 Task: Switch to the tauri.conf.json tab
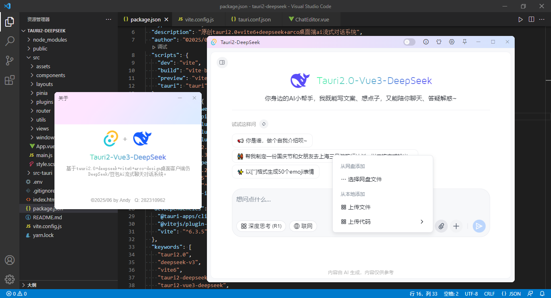tap(254, 19)
